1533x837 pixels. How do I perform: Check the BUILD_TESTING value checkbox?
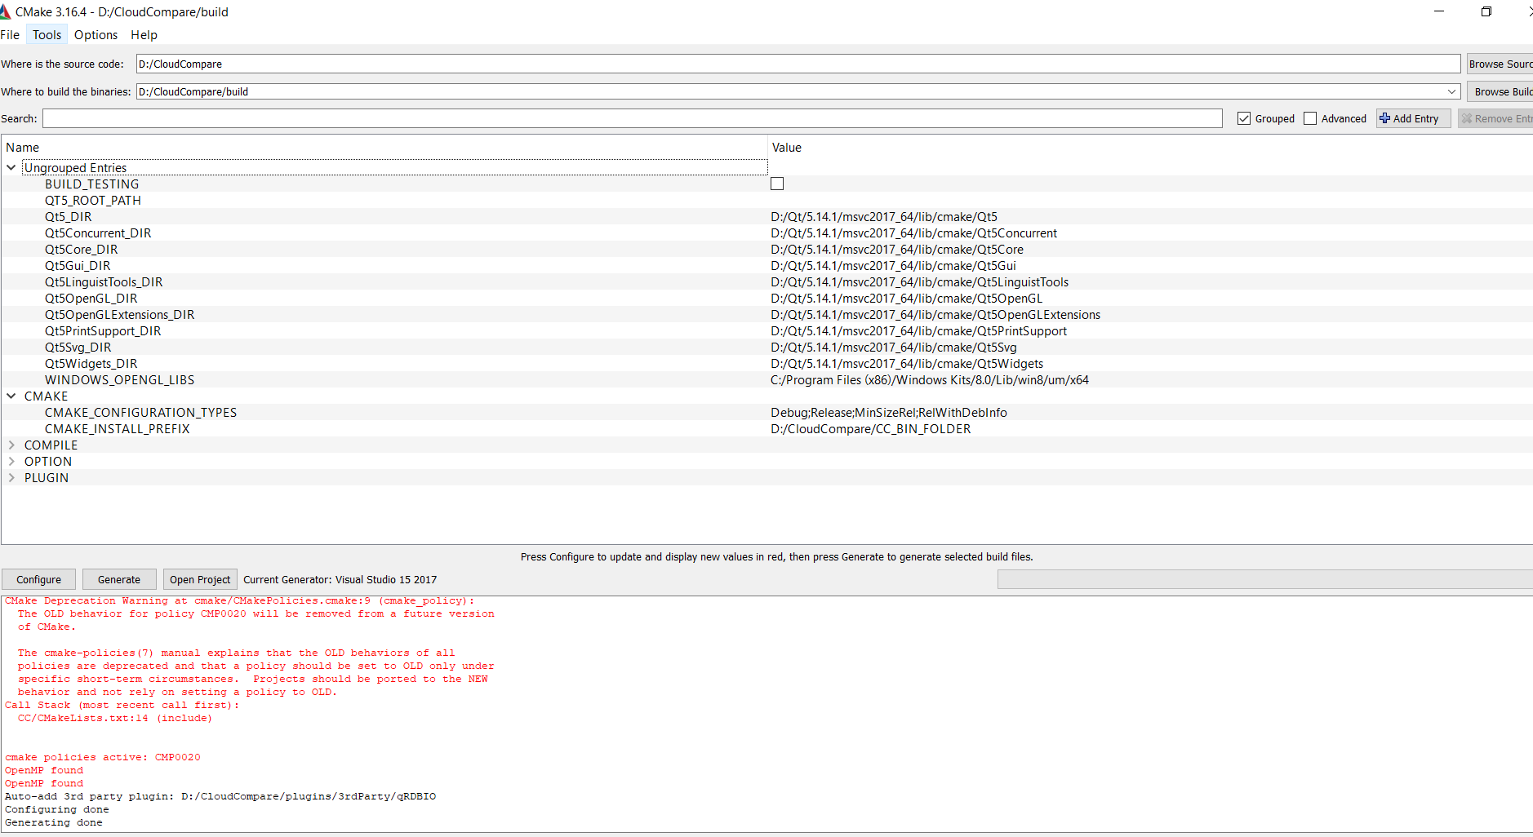(x=777, y=184)
